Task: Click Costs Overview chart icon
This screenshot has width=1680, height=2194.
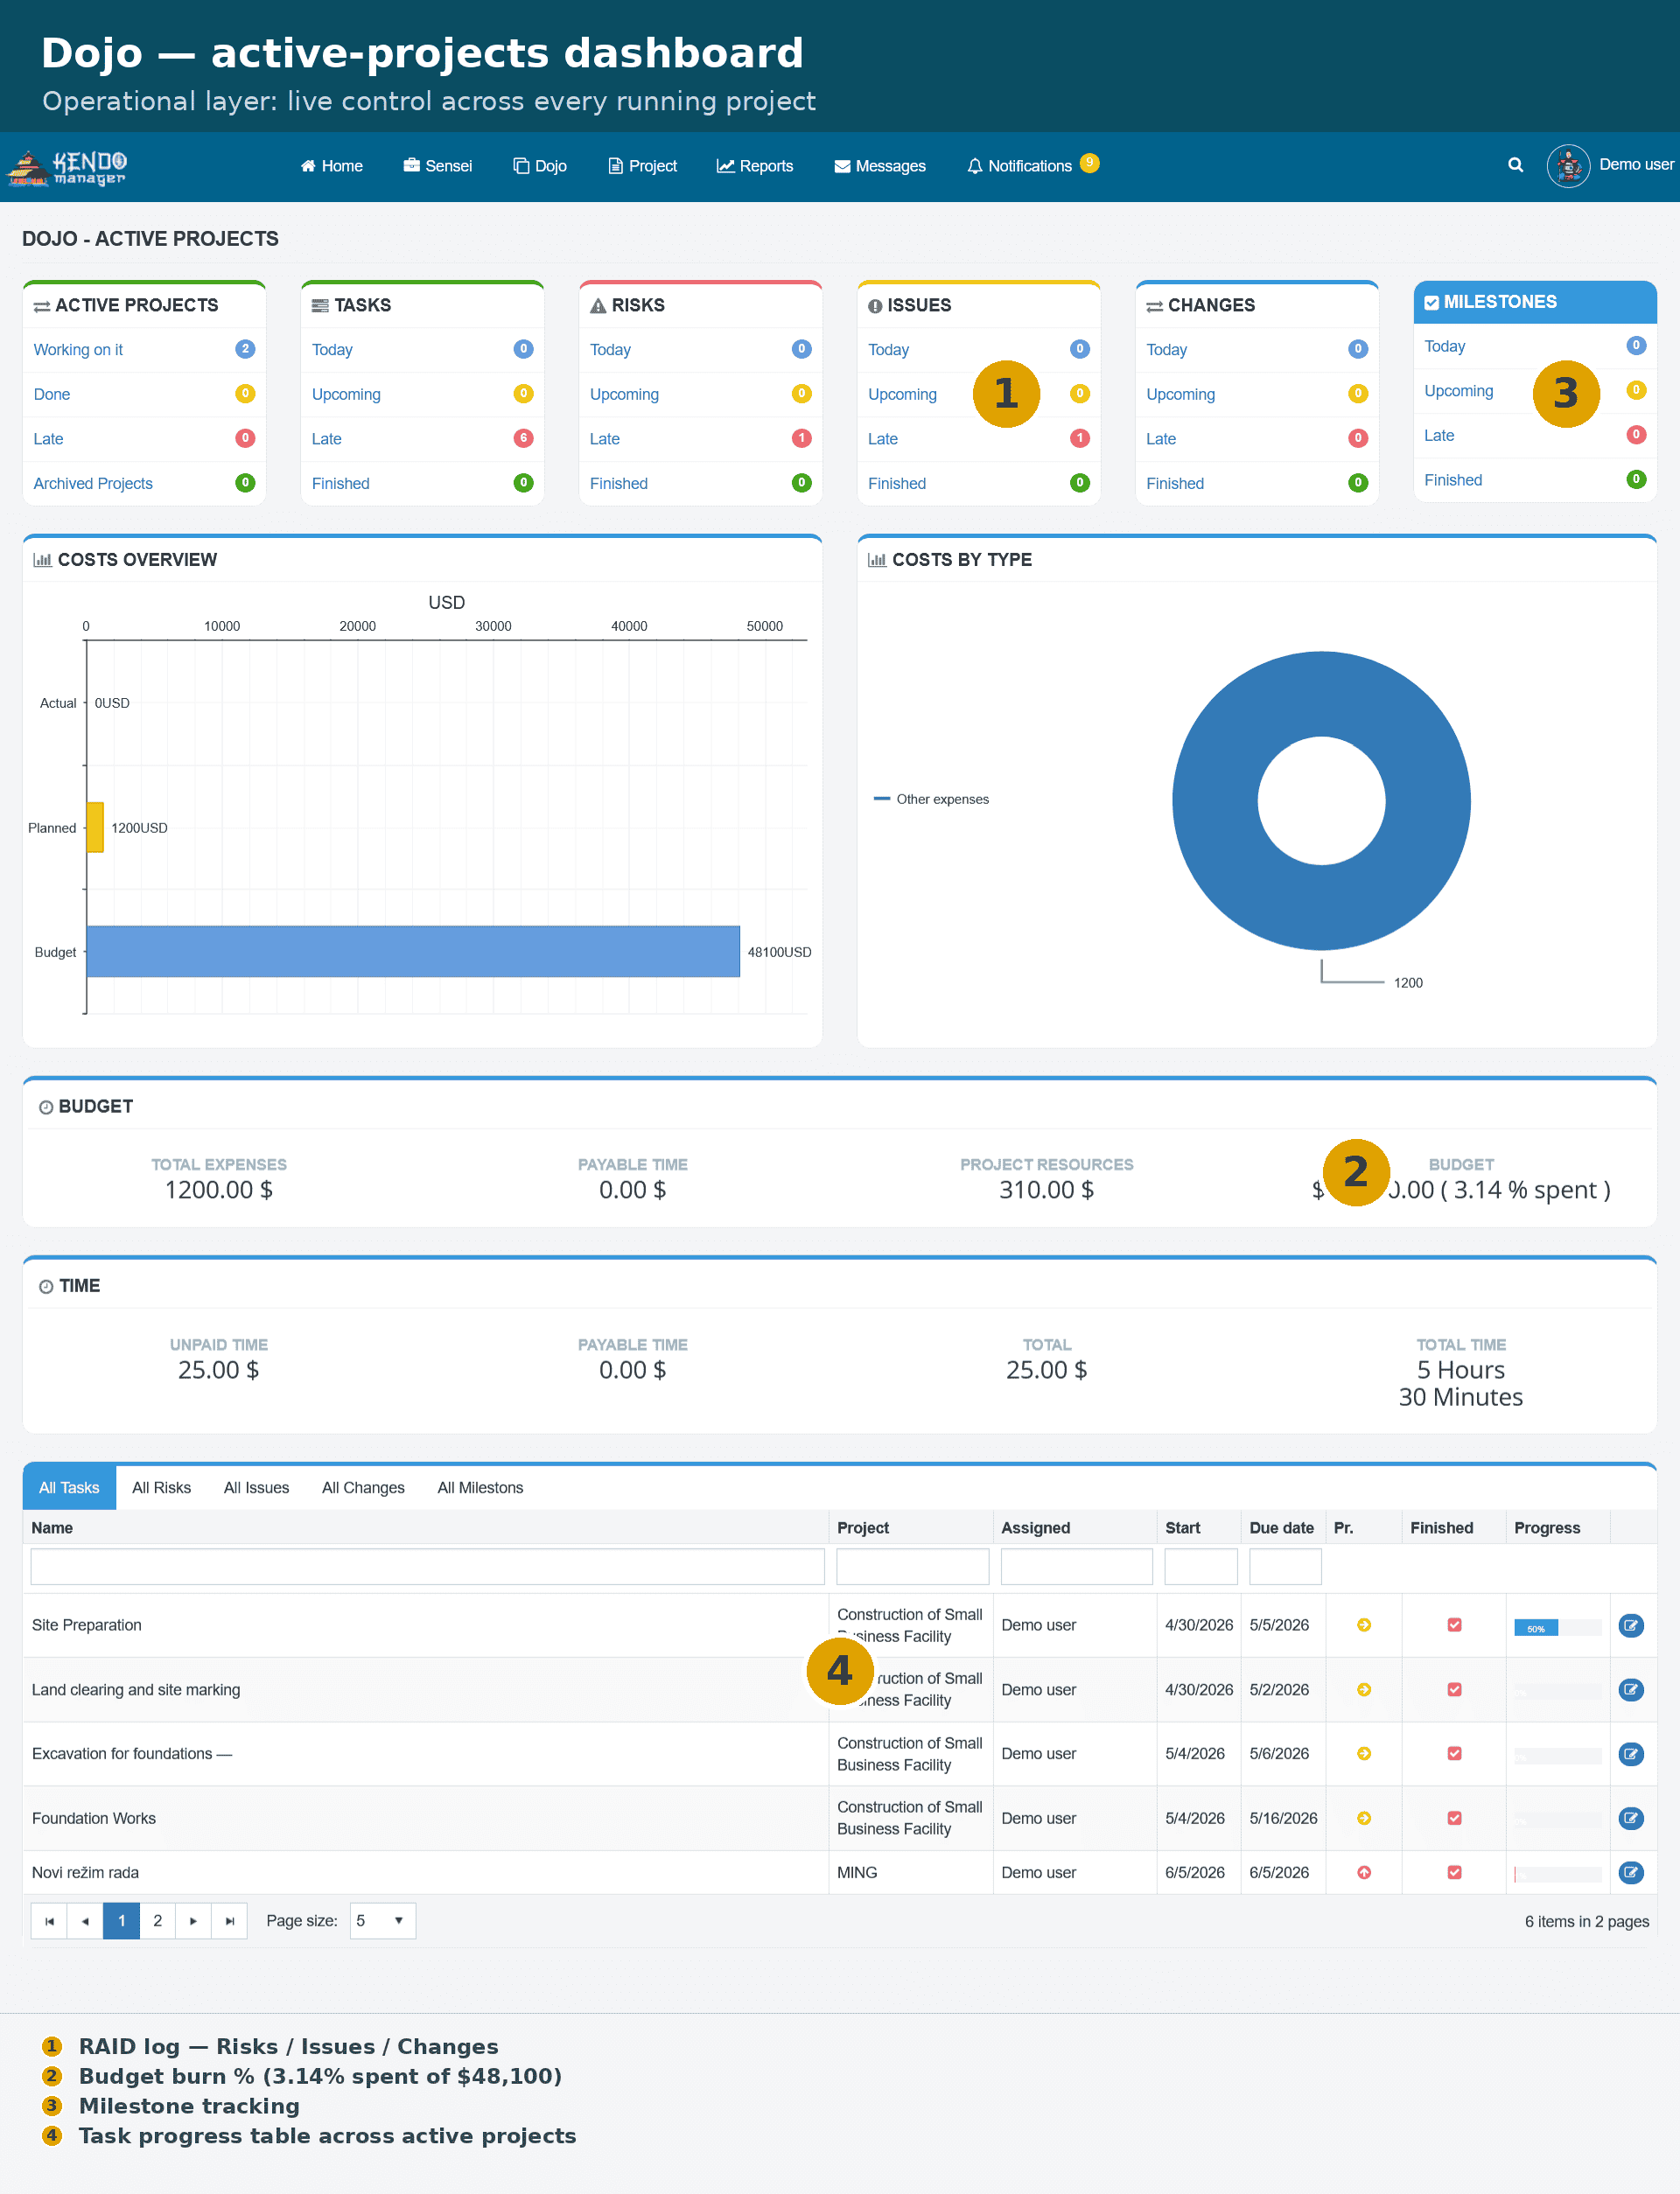Action: [x=42, y=560]
